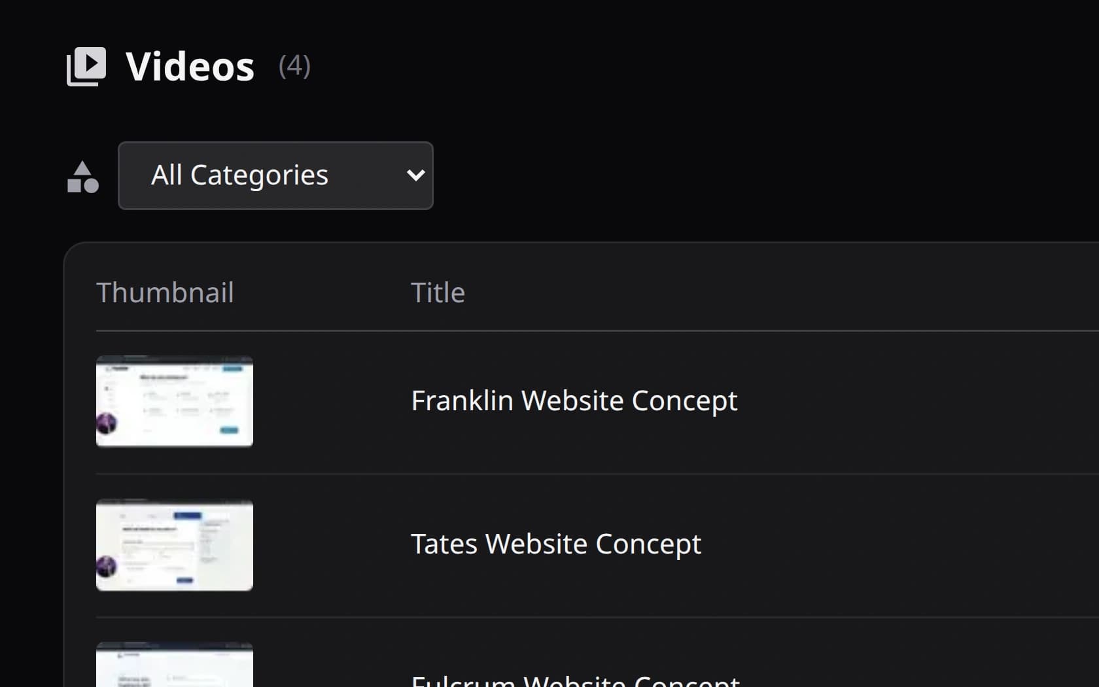
Task: Click the Videos page heading
Action: click(x=190, y=67)
